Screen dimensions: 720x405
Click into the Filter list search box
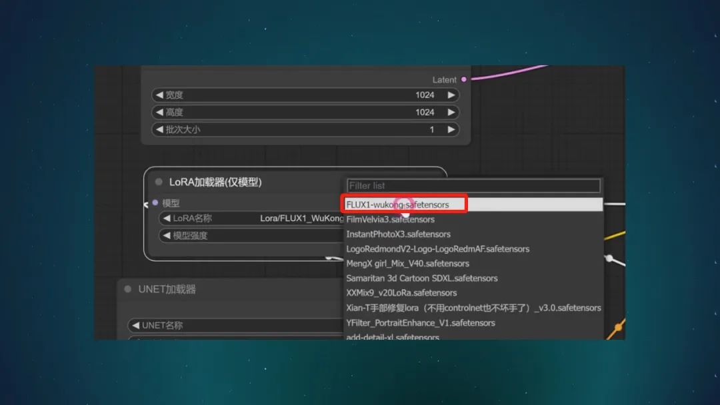473,186
